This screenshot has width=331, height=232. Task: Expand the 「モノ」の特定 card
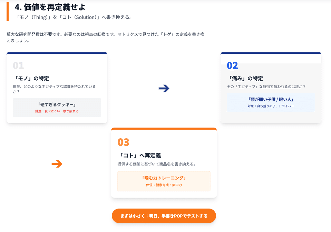point(57,86)
